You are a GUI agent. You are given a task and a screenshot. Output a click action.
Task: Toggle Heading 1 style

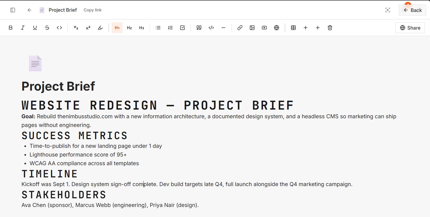117,28
